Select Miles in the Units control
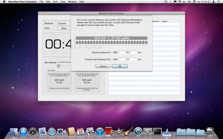This screenshot has height=139, width=223. 64,28
